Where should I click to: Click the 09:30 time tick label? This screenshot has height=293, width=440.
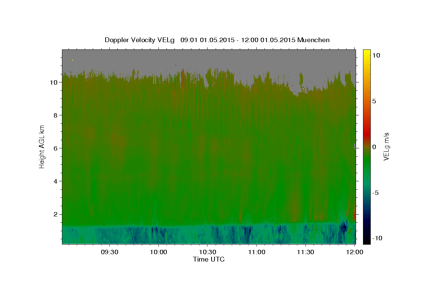[109, 252]
